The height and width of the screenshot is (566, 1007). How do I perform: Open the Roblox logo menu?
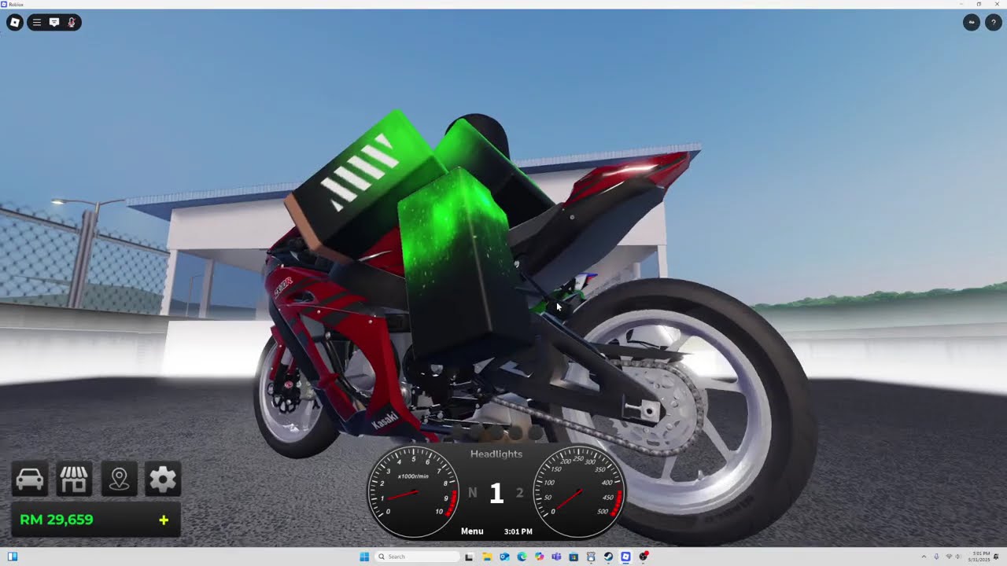pyautogui.click(x=14, y=22)
